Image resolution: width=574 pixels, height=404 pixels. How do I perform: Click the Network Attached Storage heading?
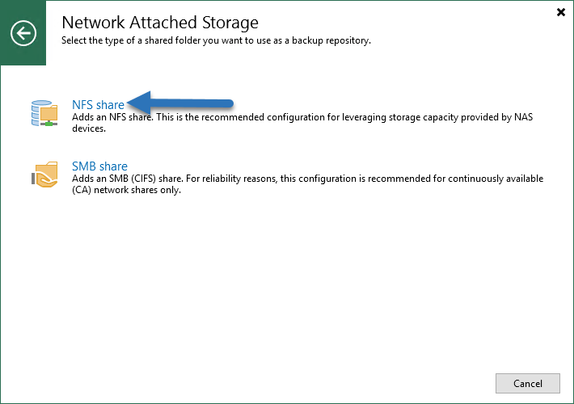pyautogui.click(x=160, y=23)
